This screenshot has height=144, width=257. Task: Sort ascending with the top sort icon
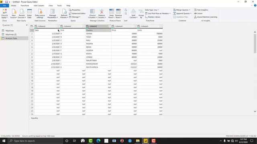pyautogui.click(x=126, y=10)
